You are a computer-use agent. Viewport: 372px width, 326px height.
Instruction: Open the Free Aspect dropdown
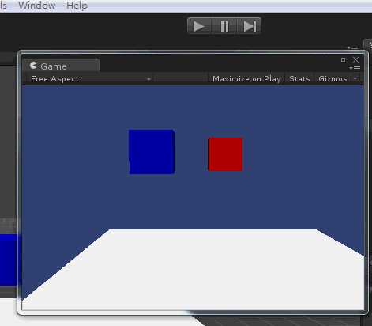point(91,79)
